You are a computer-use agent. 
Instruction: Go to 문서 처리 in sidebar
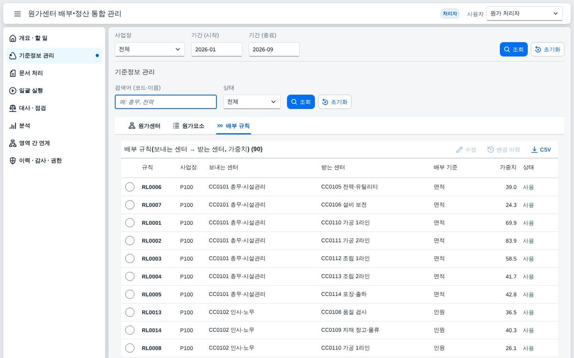coord(54,73)
